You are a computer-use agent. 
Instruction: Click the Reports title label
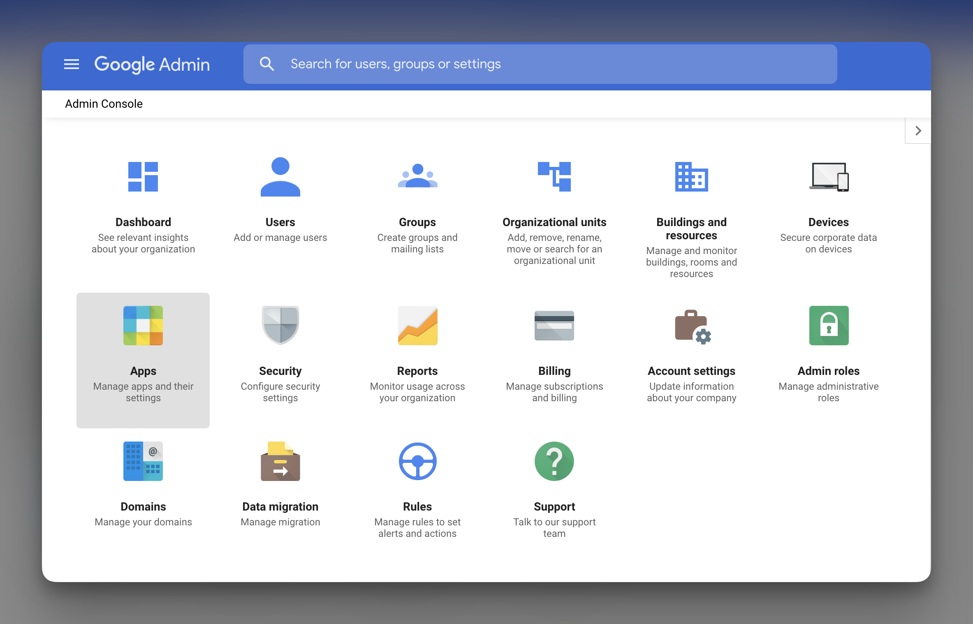click(x=417, y=371)
